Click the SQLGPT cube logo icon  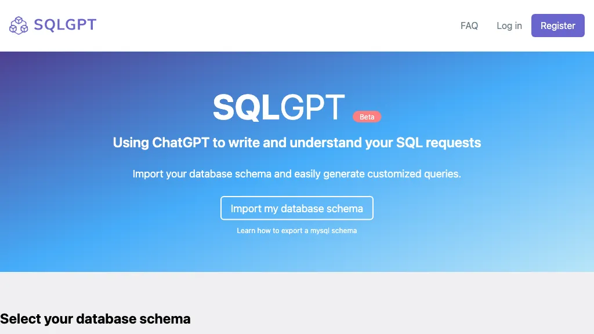19,26
